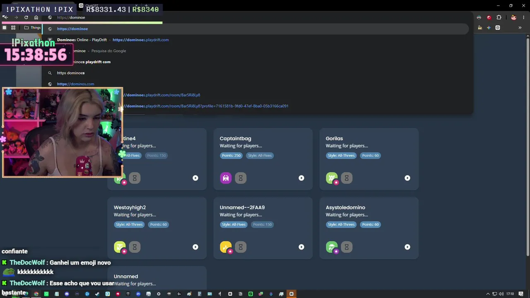Click Style: All-Threes chip on Westayhigh2 card
Viewport: 530px width, 298px height.
(129, 225)
